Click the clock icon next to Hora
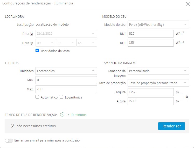This screenshot has height=148, width=194. point(31,43)
